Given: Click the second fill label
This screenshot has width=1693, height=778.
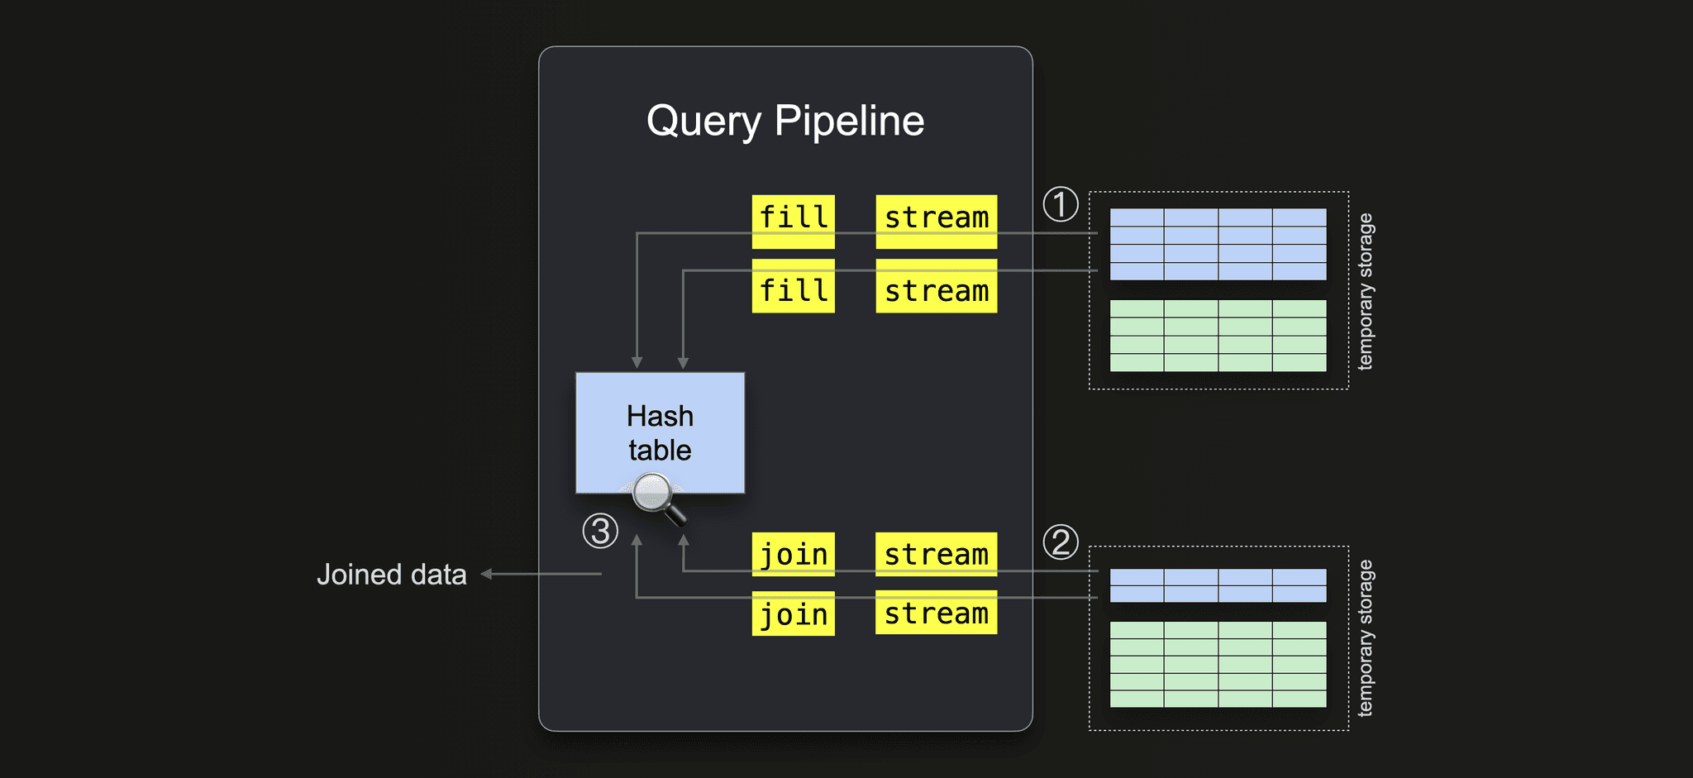Looking at the screenshot, I should coord(793,286).
